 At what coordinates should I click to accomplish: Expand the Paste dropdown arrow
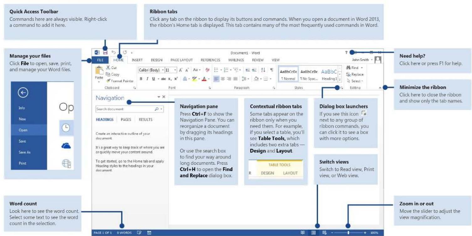pos(99,82)
